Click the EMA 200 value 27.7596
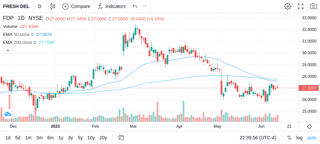The height and width of the screenshot is (144, 320). pyautogui.click(x=46, y=42)
